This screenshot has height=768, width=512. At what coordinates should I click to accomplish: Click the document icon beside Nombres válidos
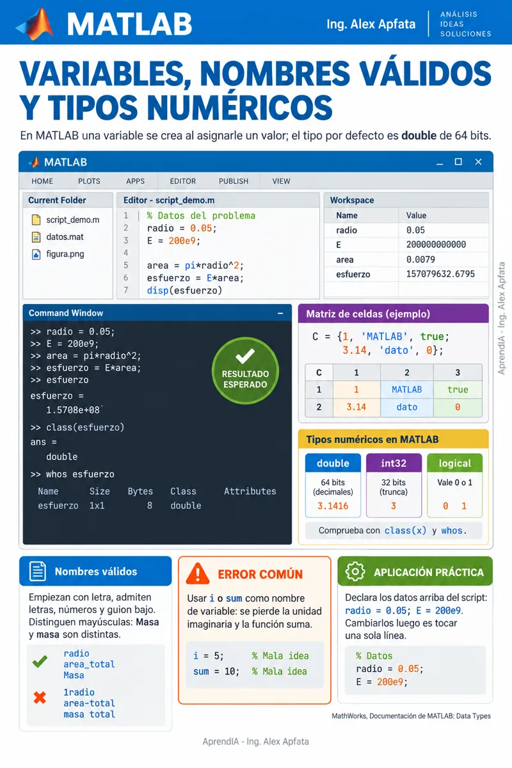click(38, 572)
